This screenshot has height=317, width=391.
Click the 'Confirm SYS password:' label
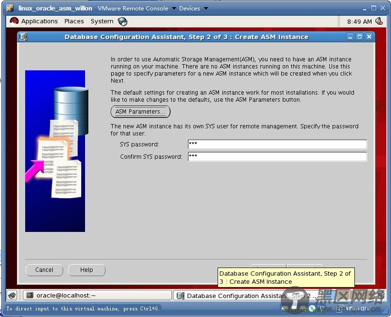coord(151,157)
